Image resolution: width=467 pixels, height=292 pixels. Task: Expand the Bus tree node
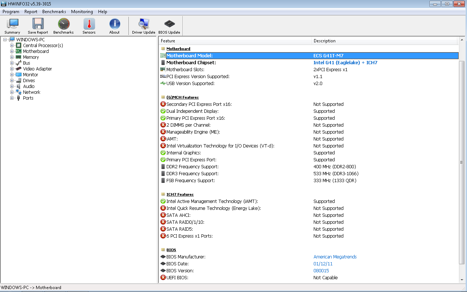(x=12, y=63)
